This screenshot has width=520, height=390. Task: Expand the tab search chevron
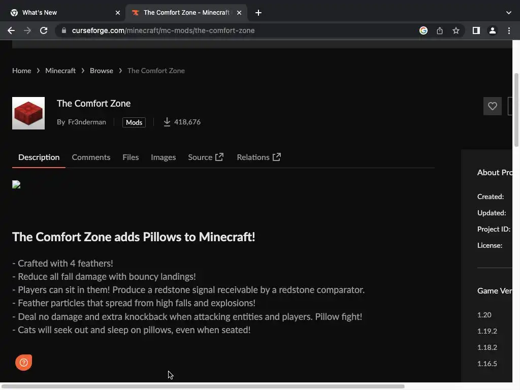(509, 13)
